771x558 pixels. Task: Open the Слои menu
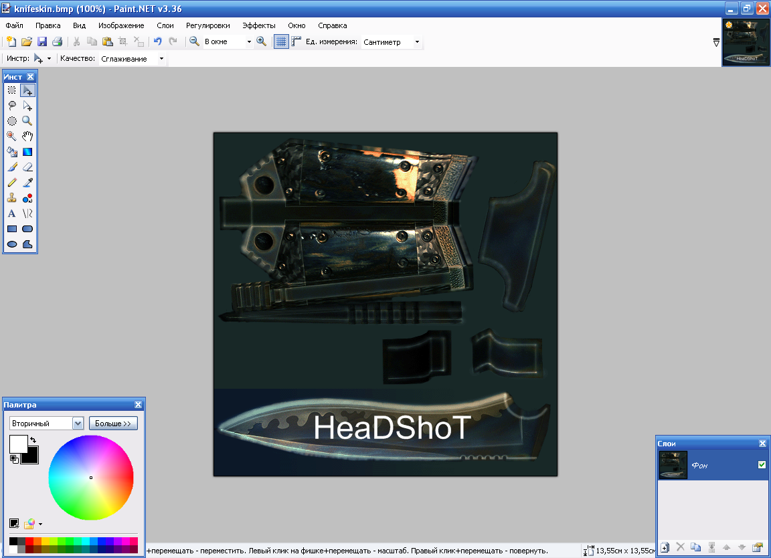pos(165,25)
